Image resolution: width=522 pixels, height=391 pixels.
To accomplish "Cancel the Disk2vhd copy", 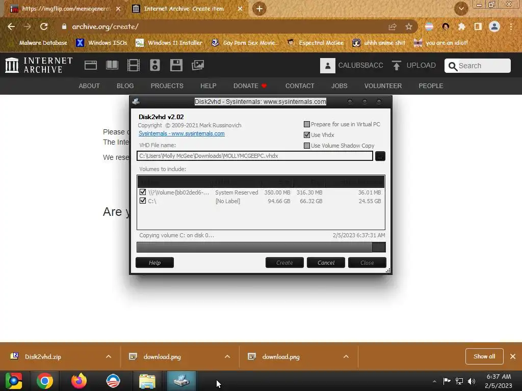I will 326,263.
